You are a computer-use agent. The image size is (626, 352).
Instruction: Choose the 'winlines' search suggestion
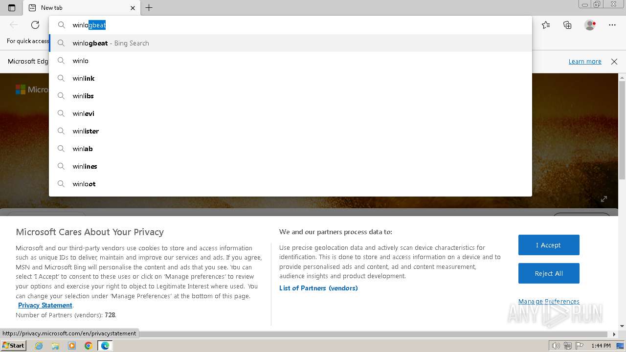(x=291, y=166)
